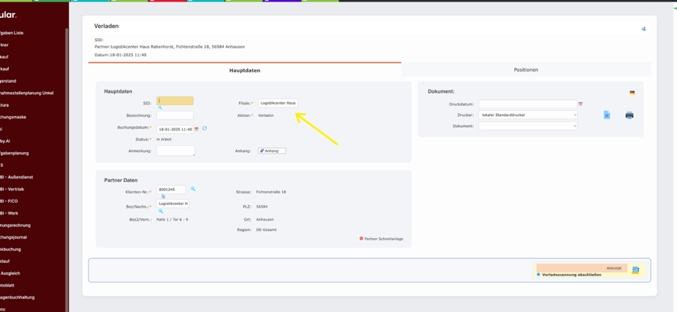Click Partner Schnellanlage link

click(383, 239)
